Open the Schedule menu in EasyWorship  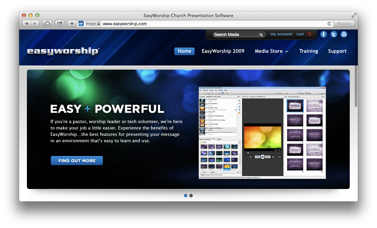(x=205, y=90)
